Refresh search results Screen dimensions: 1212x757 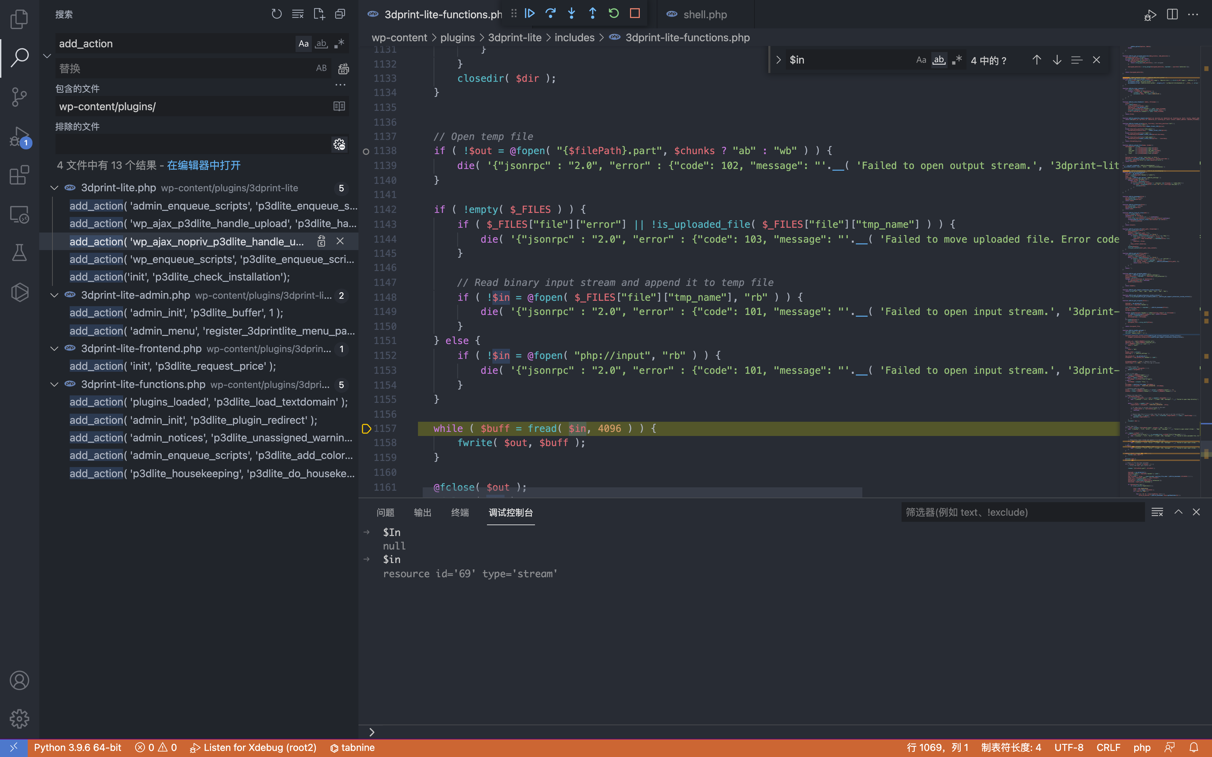[277, 14]
